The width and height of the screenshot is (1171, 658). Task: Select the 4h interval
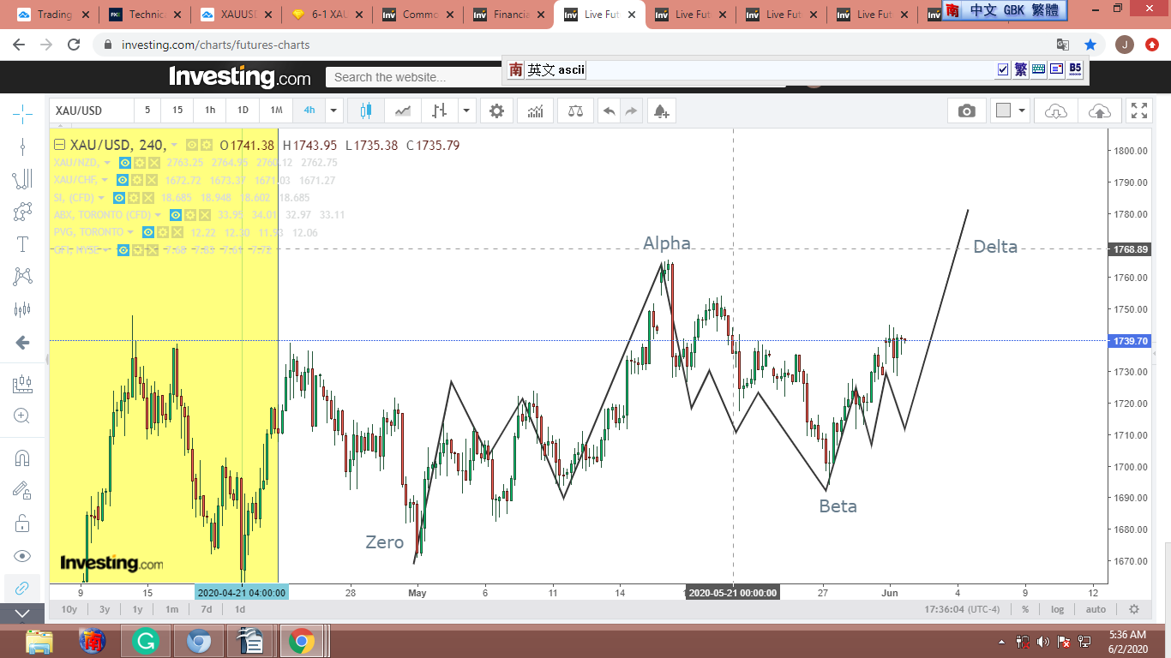coord(309,111)
